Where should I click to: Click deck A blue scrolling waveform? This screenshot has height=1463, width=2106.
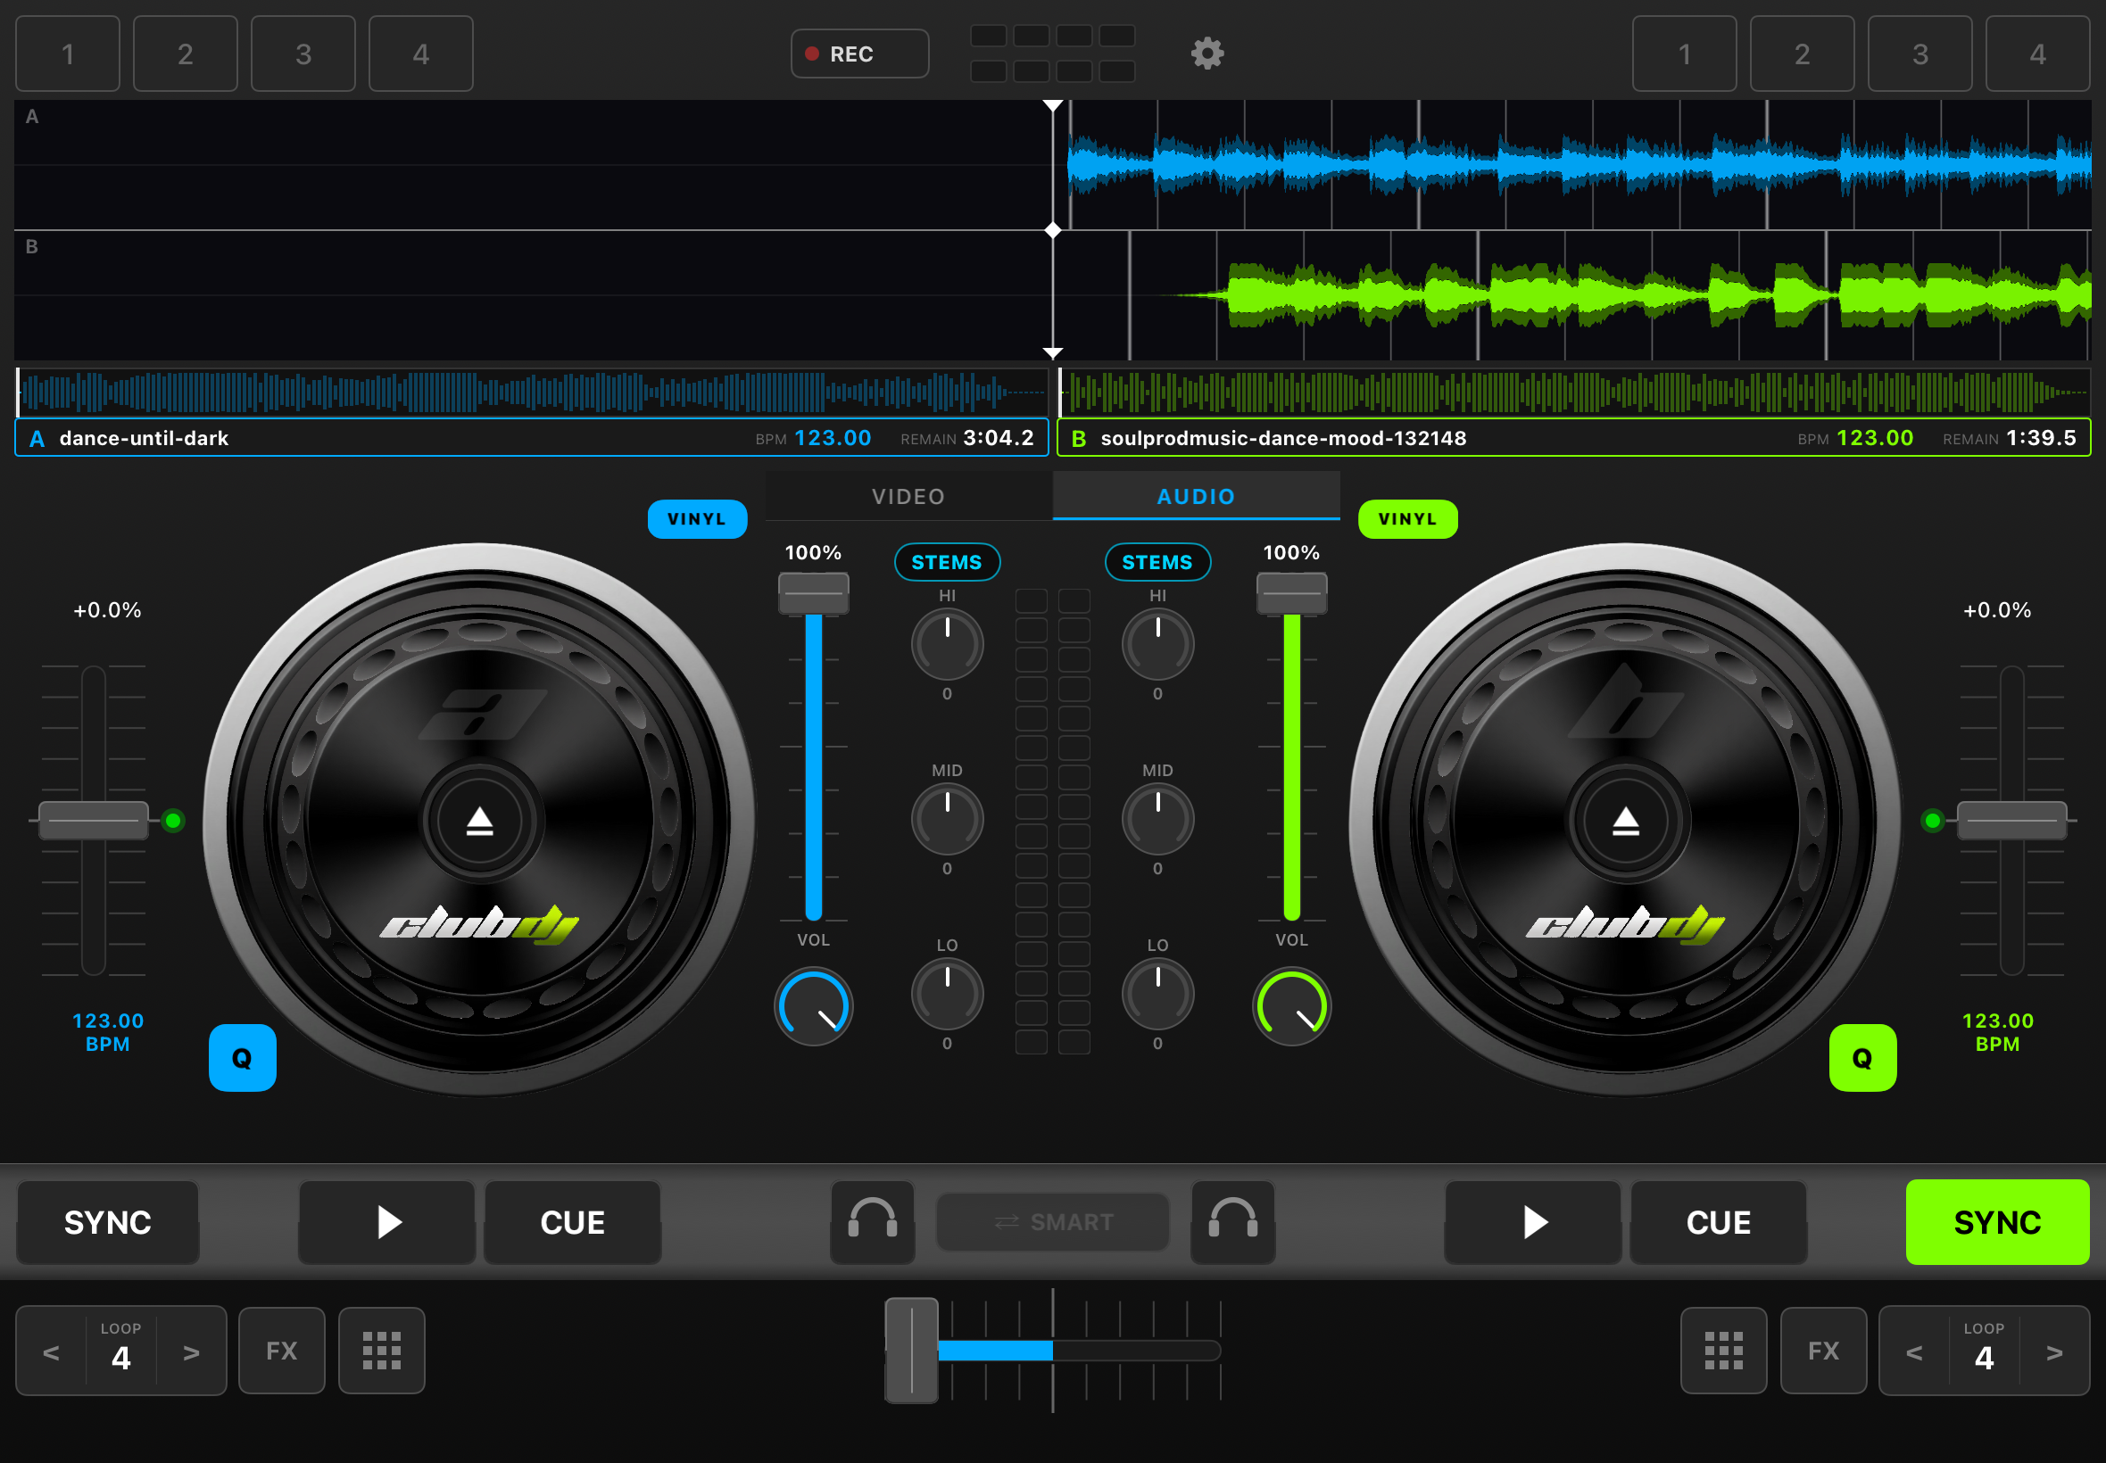tap(1578, 165)
